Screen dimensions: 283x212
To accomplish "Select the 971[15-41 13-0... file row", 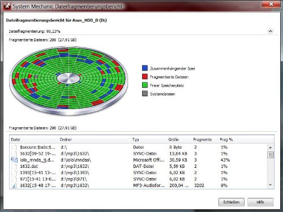I will coord(138,179).
